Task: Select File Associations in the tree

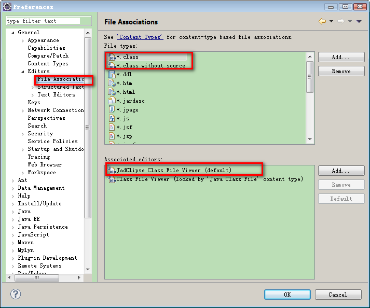Action: click(x=61, y=79)
